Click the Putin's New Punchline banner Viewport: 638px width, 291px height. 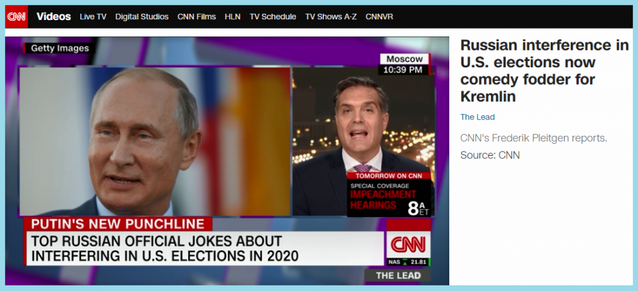point(118,224)
